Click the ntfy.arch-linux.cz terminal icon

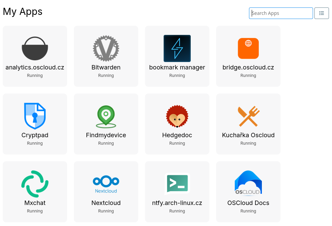point(177,184)
